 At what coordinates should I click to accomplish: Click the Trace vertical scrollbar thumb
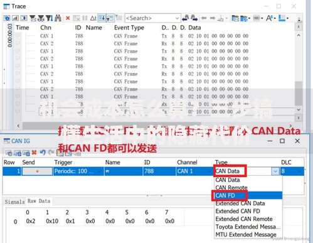pos(299,93)
